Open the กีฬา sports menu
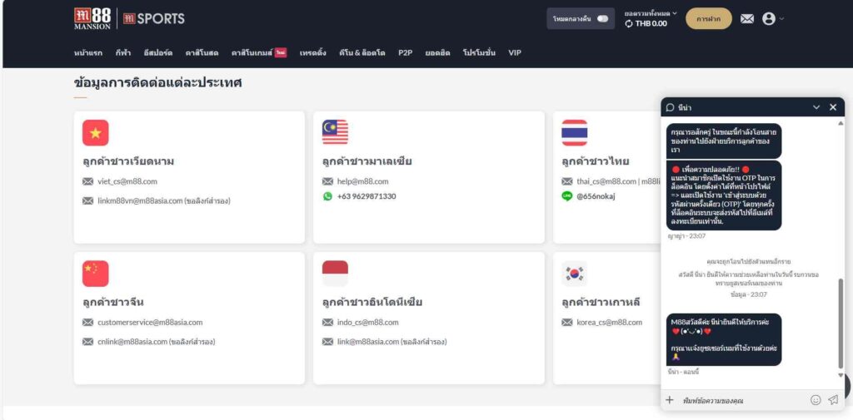 (123, 52)
